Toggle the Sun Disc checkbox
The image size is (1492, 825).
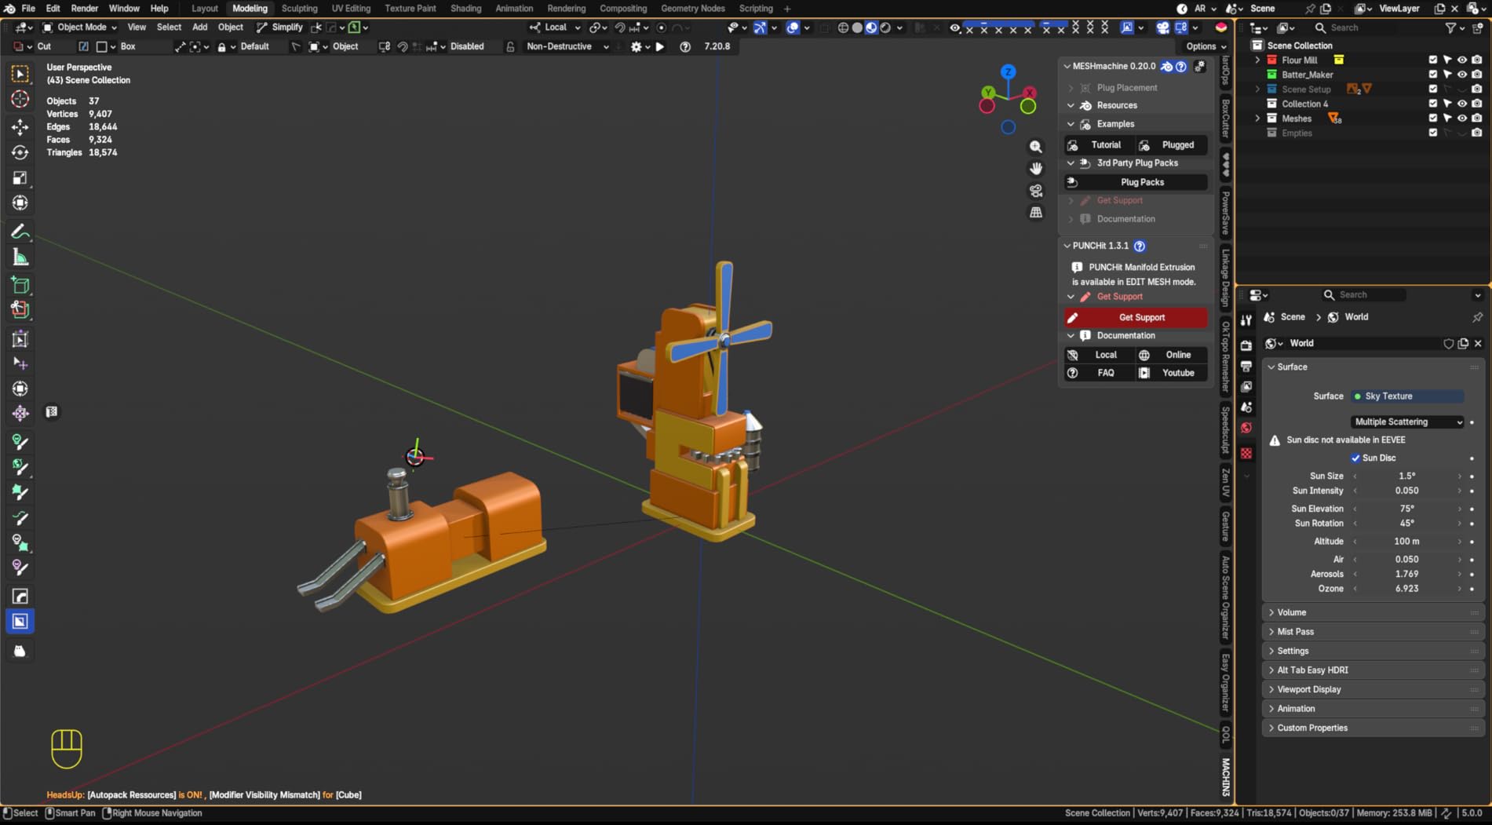(1355, 458)
